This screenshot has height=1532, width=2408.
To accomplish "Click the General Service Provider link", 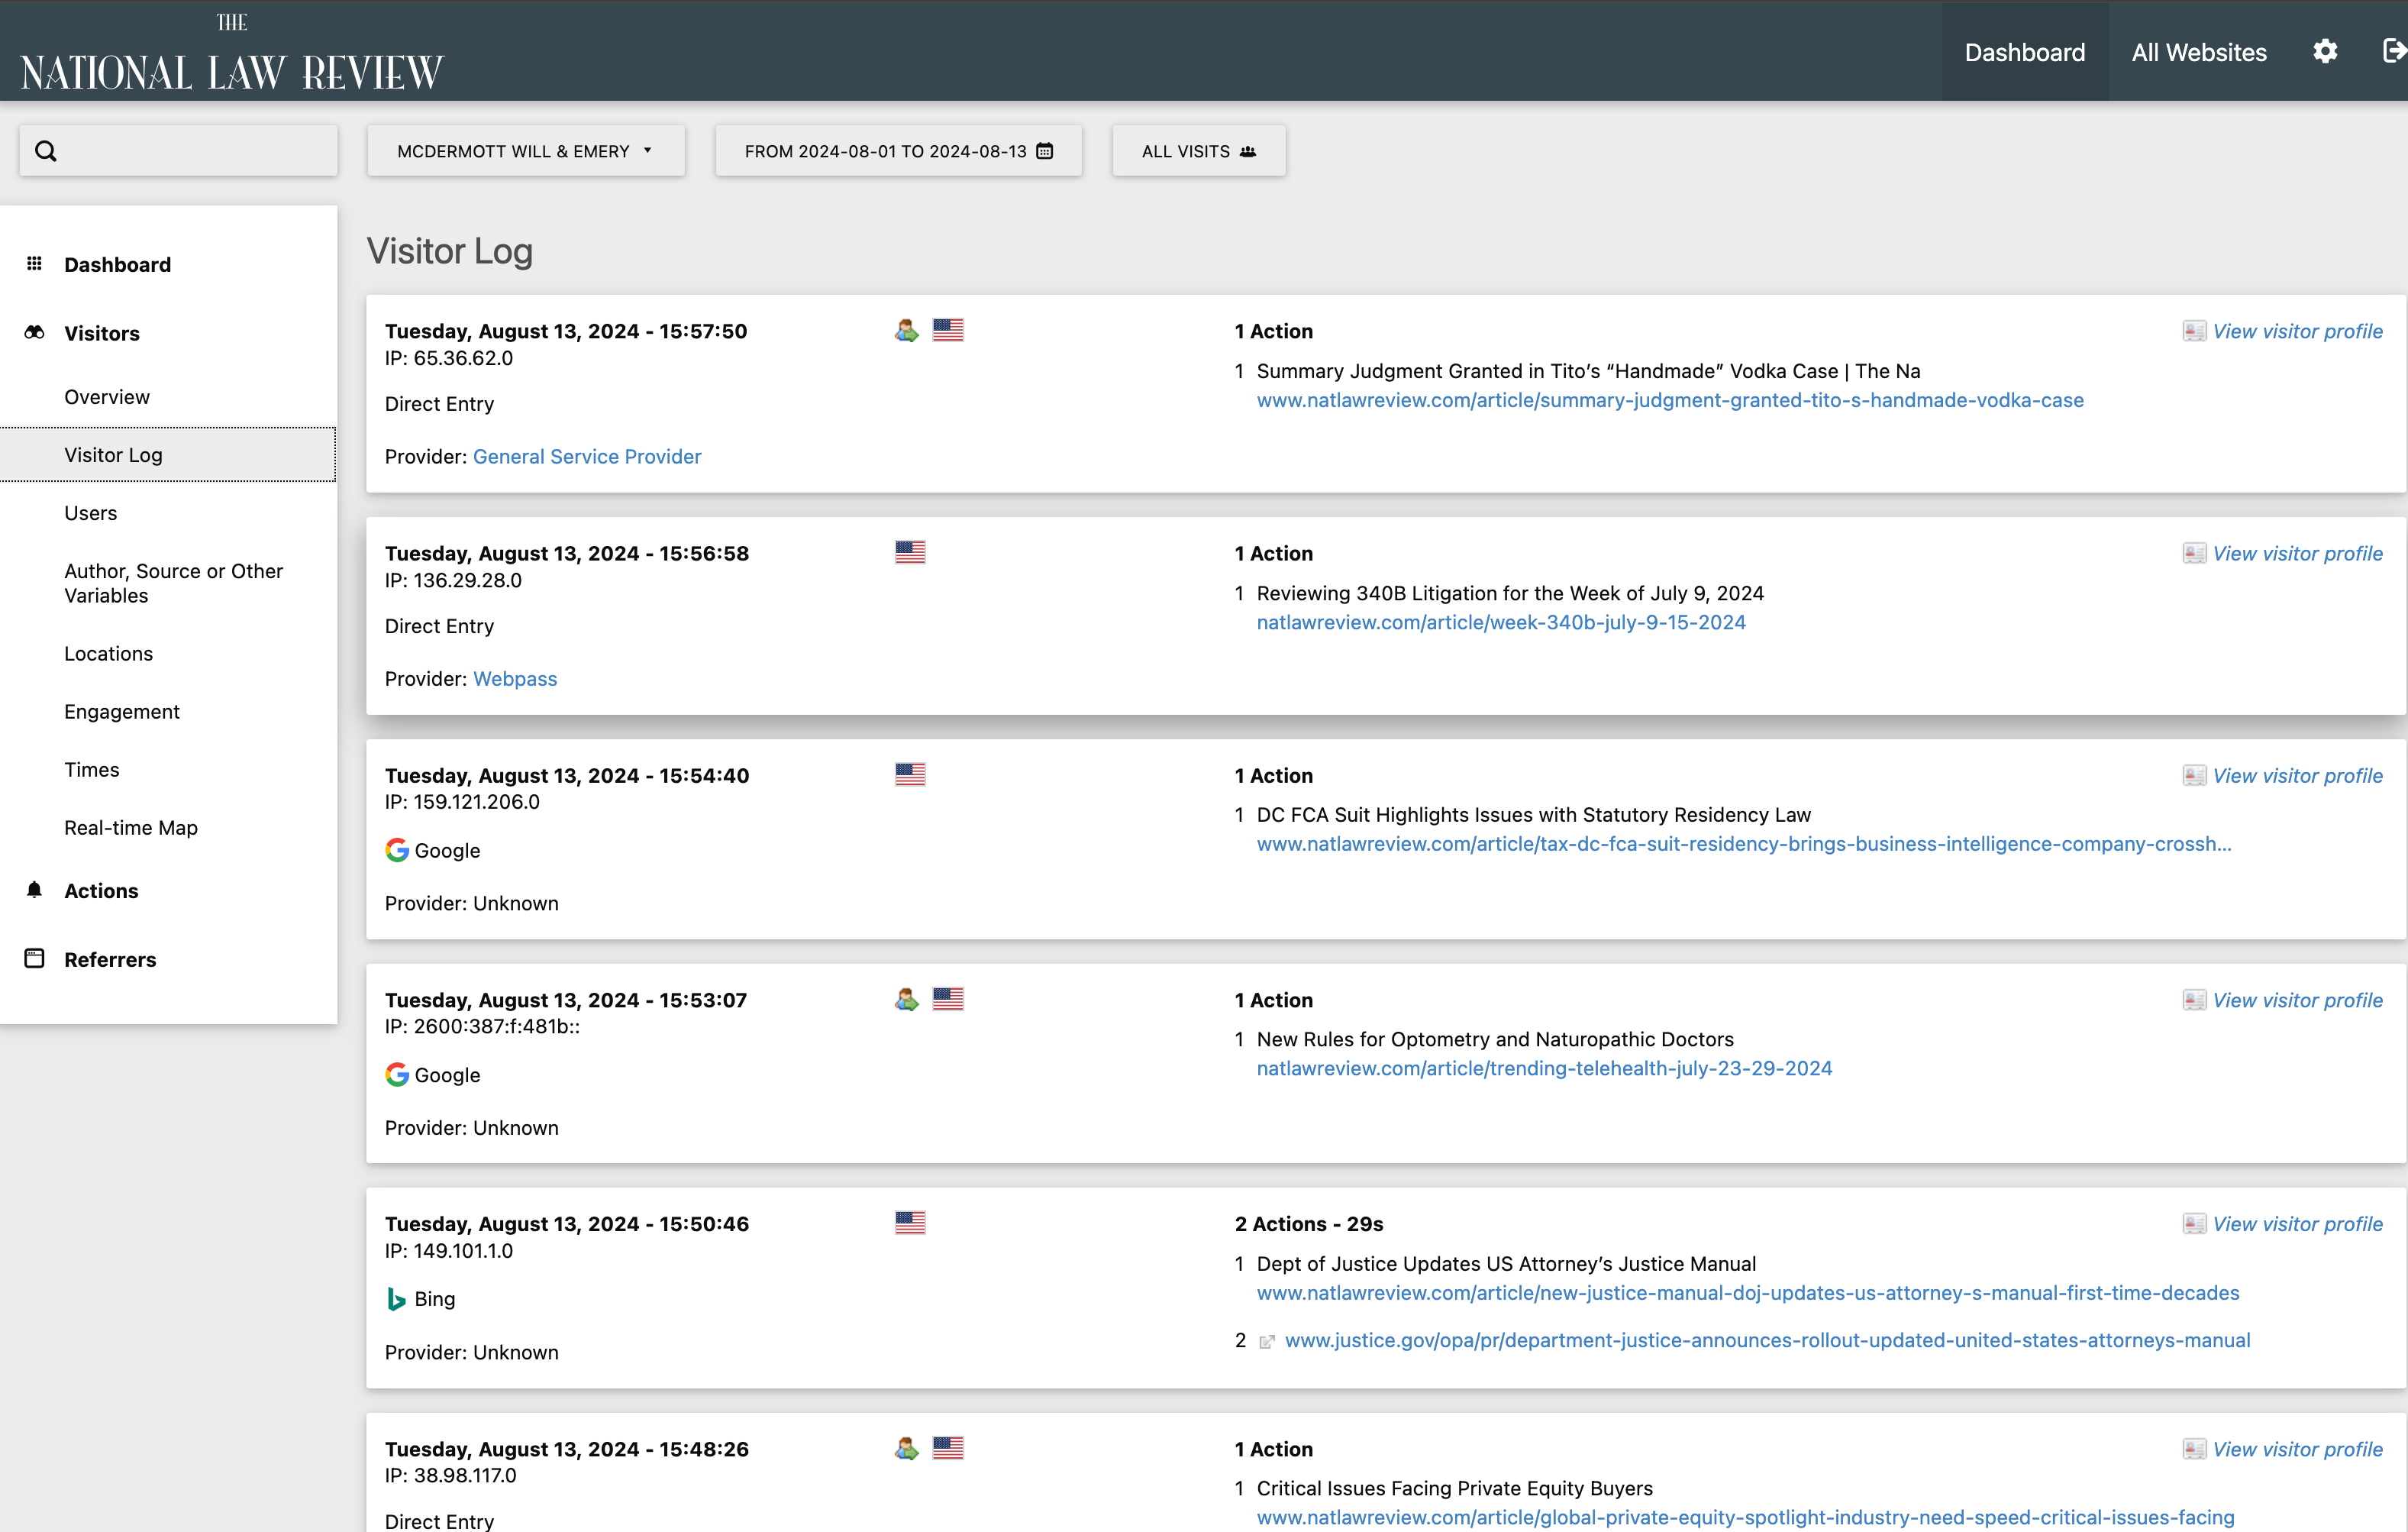I will click(x=586, y=454).
